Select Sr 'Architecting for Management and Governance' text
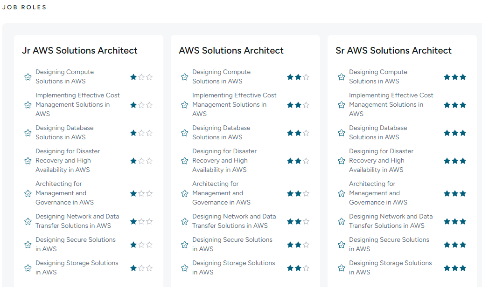 (x=378, y=193)
